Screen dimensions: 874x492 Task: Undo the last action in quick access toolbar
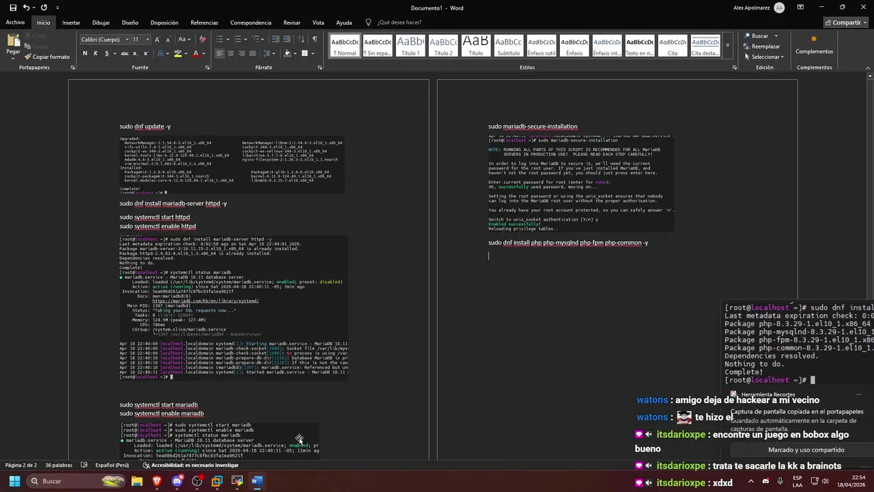pyautogui.click(x=27, y=8)
